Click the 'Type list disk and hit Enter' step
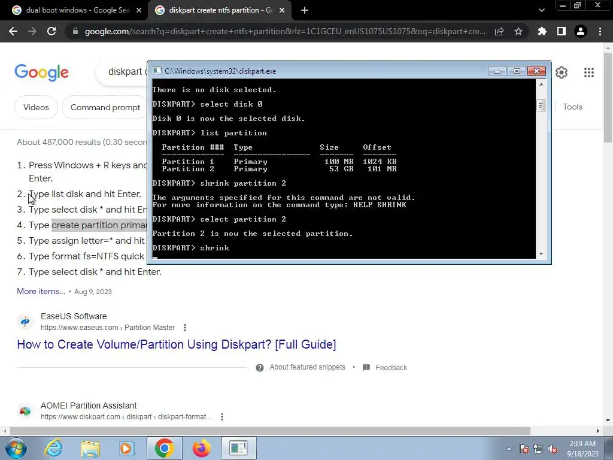 (84, 194)
